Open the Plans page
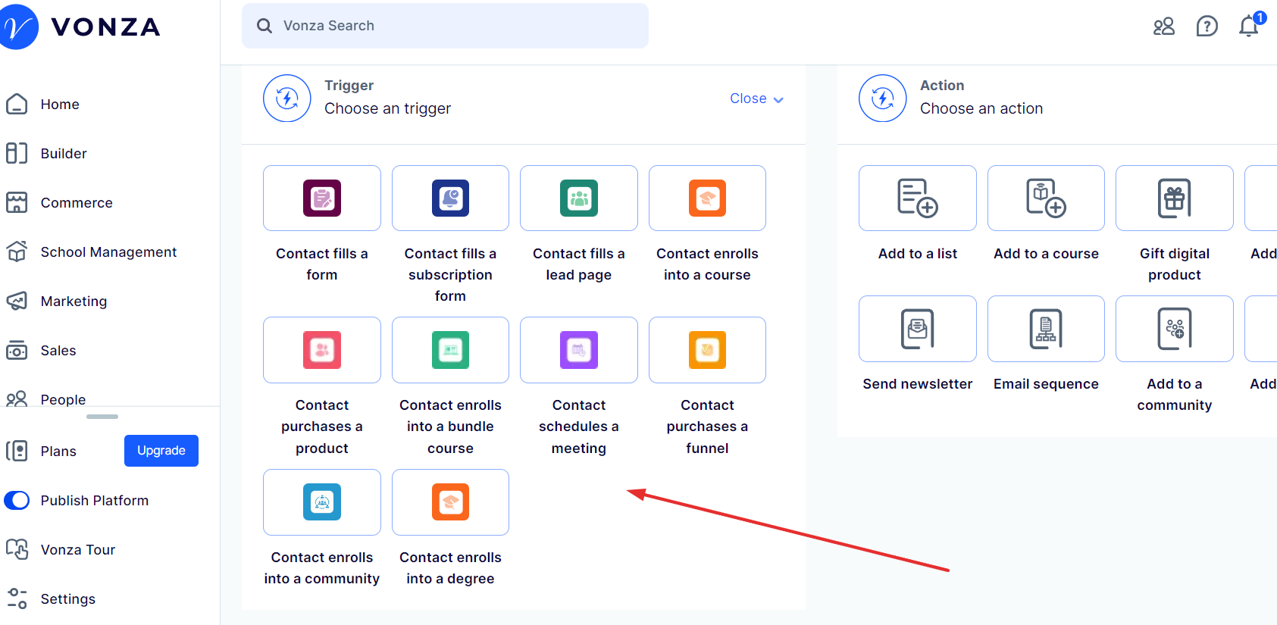1277x625 pixels. point(58,451)
